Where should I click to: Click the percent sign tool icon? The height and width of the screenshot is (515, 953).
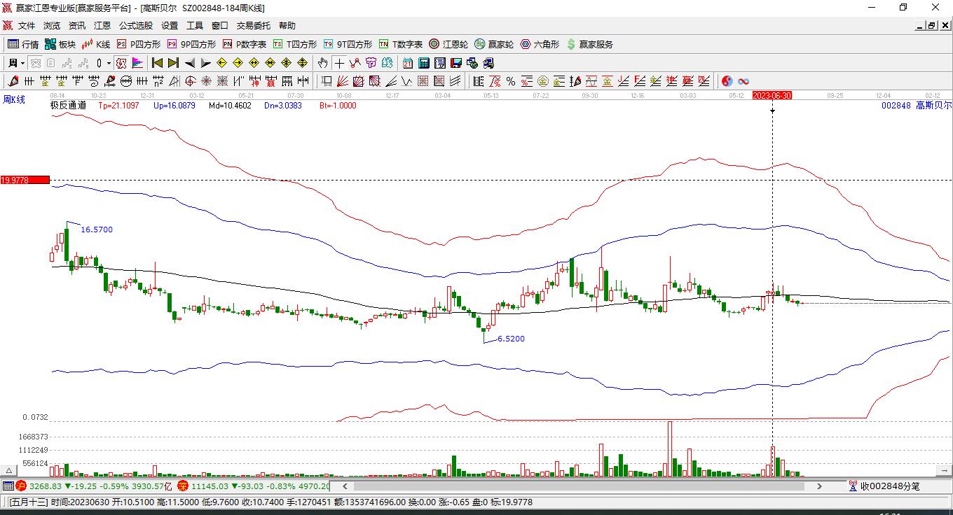pos(510,81)
